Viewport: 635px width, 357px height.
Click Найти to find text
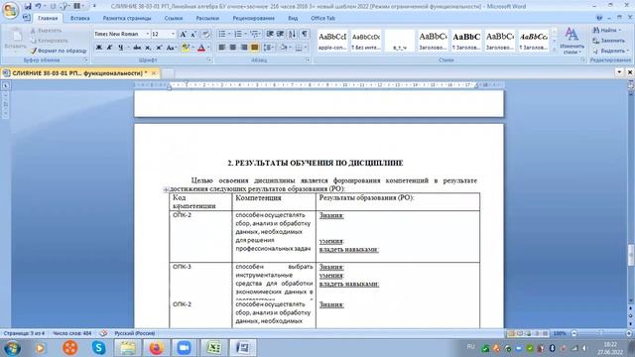[607, 31]
